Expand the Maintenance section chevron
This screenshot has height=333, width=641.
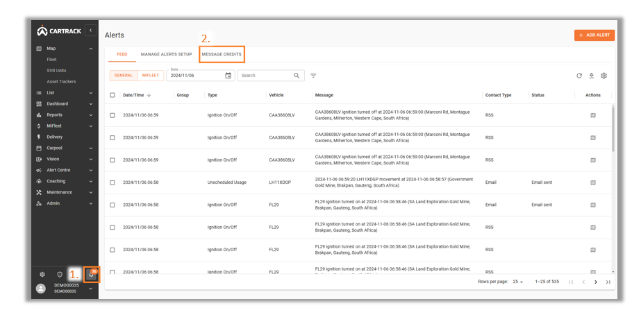point(91,192)
